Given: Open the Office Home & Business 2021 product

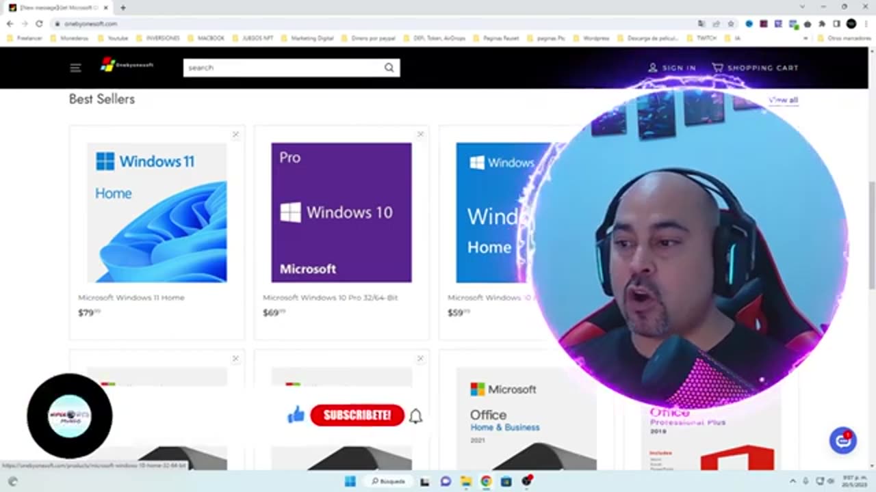Looking at the screenshot, I should coord(526,420).
